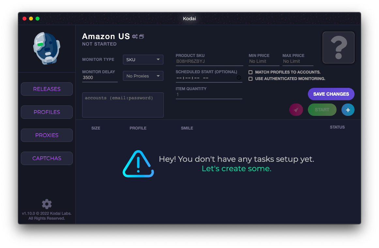379x248 pixels.
Task: Focus the Item Quantity field
Action: (x=209, y=95)
